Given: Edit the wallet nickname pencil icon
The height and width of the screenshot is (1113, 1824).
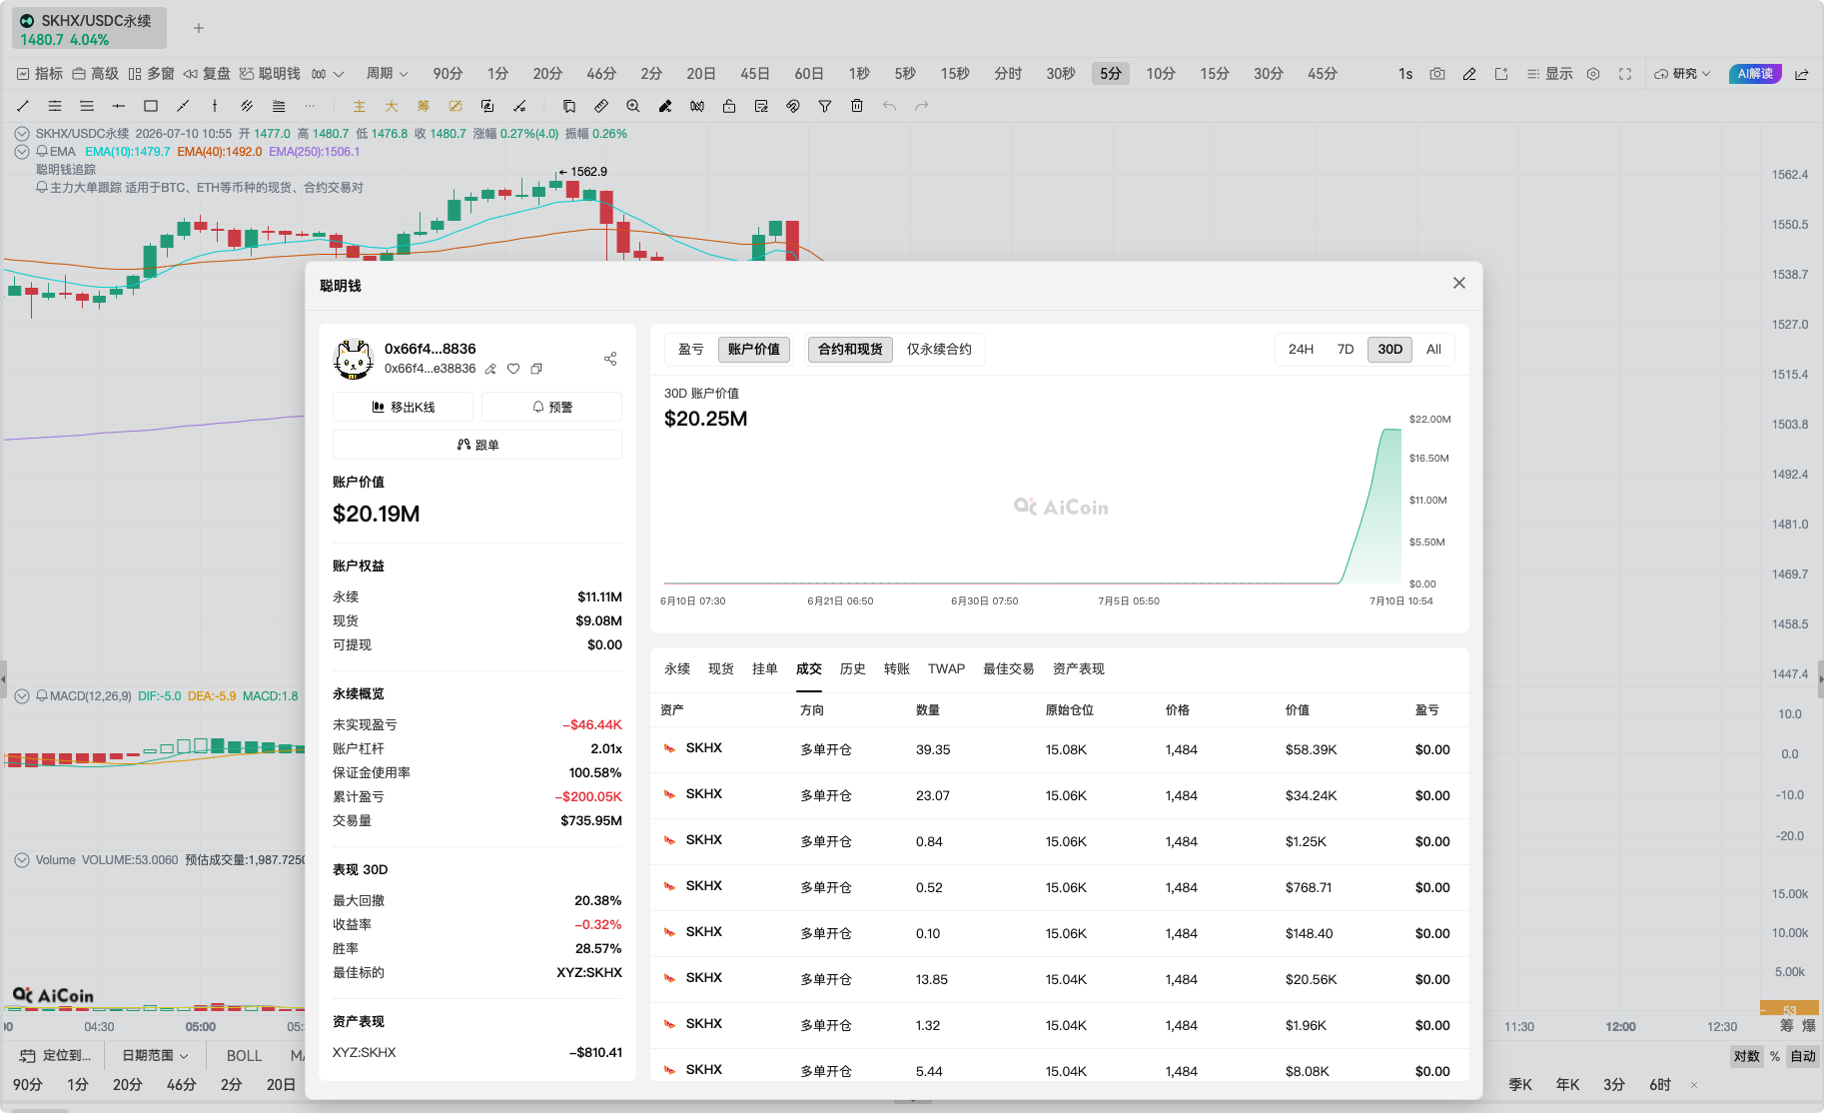Looking at the screenshot, I should 490,369.
